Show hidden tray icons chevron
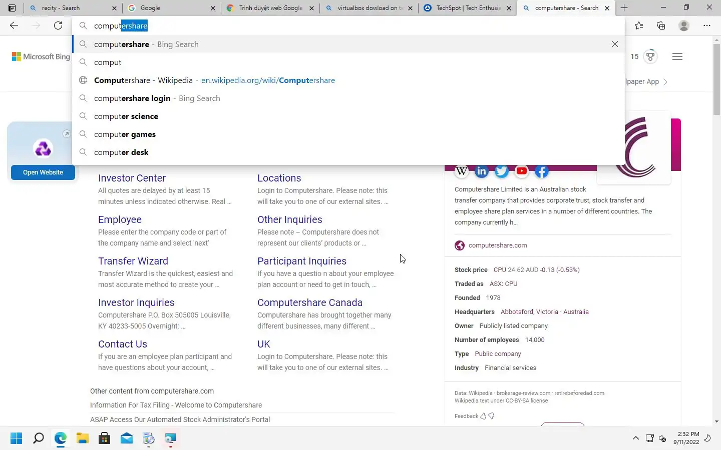Image resolution: width=721 pixels, height=450 pixels. 636,438
